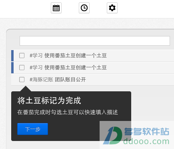Check the #海豚记账 团队账目公开 checkbox
This screenshot has height=149, width=174.
tap(22, 79)
